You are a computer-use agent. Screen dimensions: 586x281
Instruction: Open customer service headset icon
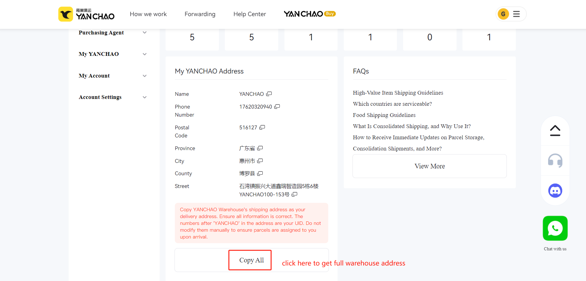click(x=555, y=161)
